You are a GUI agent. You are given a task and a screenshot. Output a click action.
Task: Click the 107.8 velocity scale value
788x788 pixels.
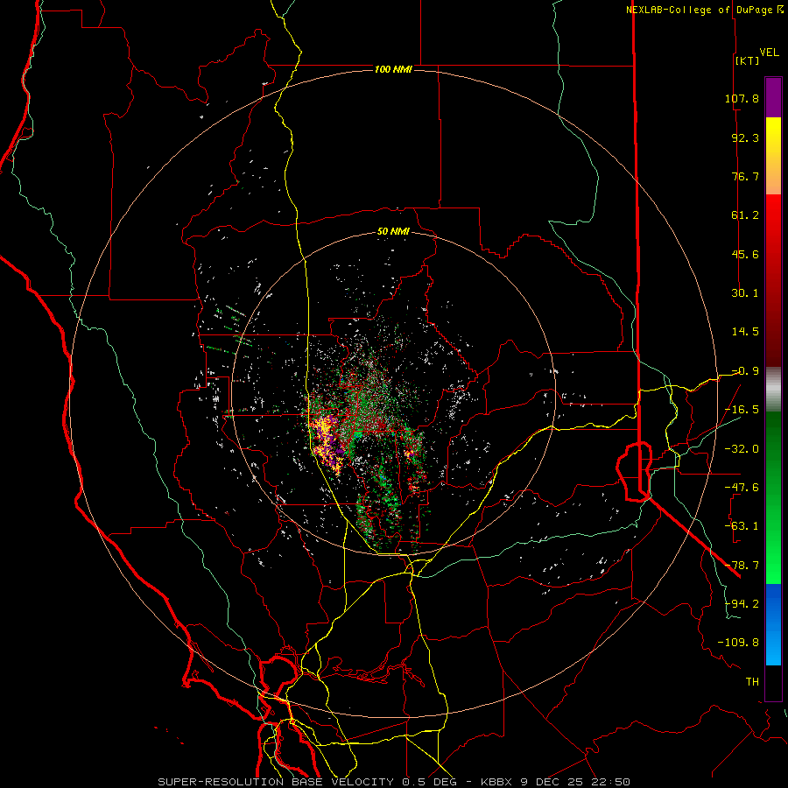pyautogui.click(x=742, y=98)
